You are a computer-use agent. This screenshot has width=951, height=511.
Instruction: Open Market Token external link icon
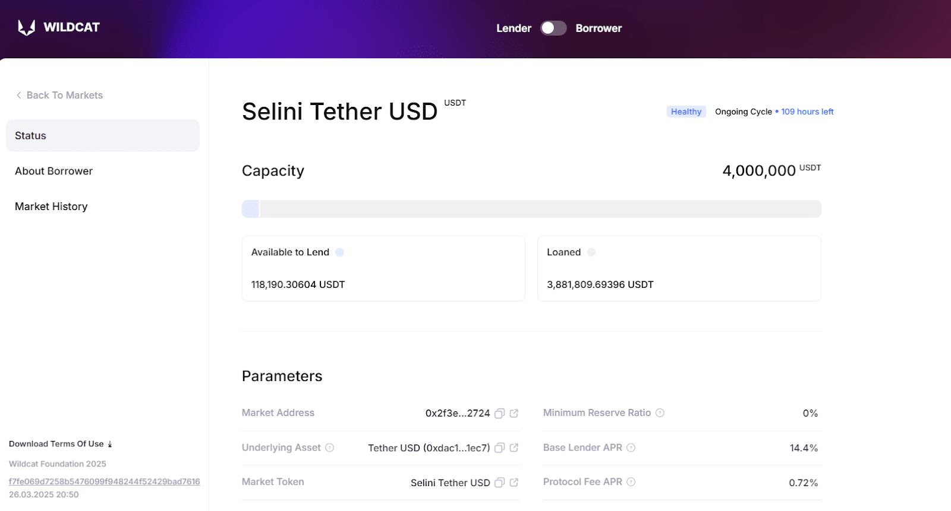[x=514, y=483]
